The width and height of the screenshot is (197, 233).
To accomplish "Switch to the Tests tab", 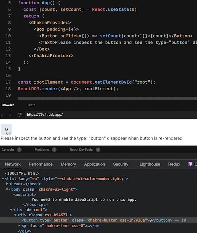I will point(31,105).
